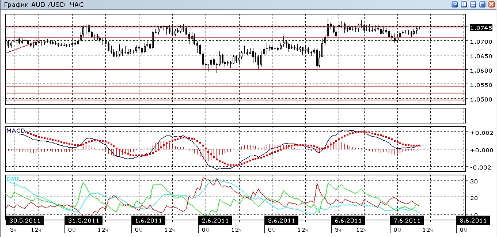Click the 7.6.2011 date label

(407, 220)
